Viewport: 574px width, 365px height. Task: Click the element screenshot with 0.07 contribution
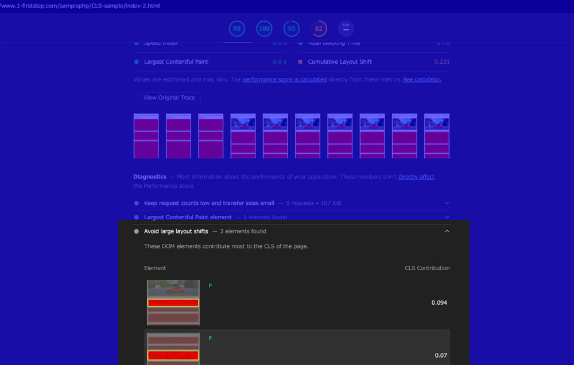coord(173,349)
